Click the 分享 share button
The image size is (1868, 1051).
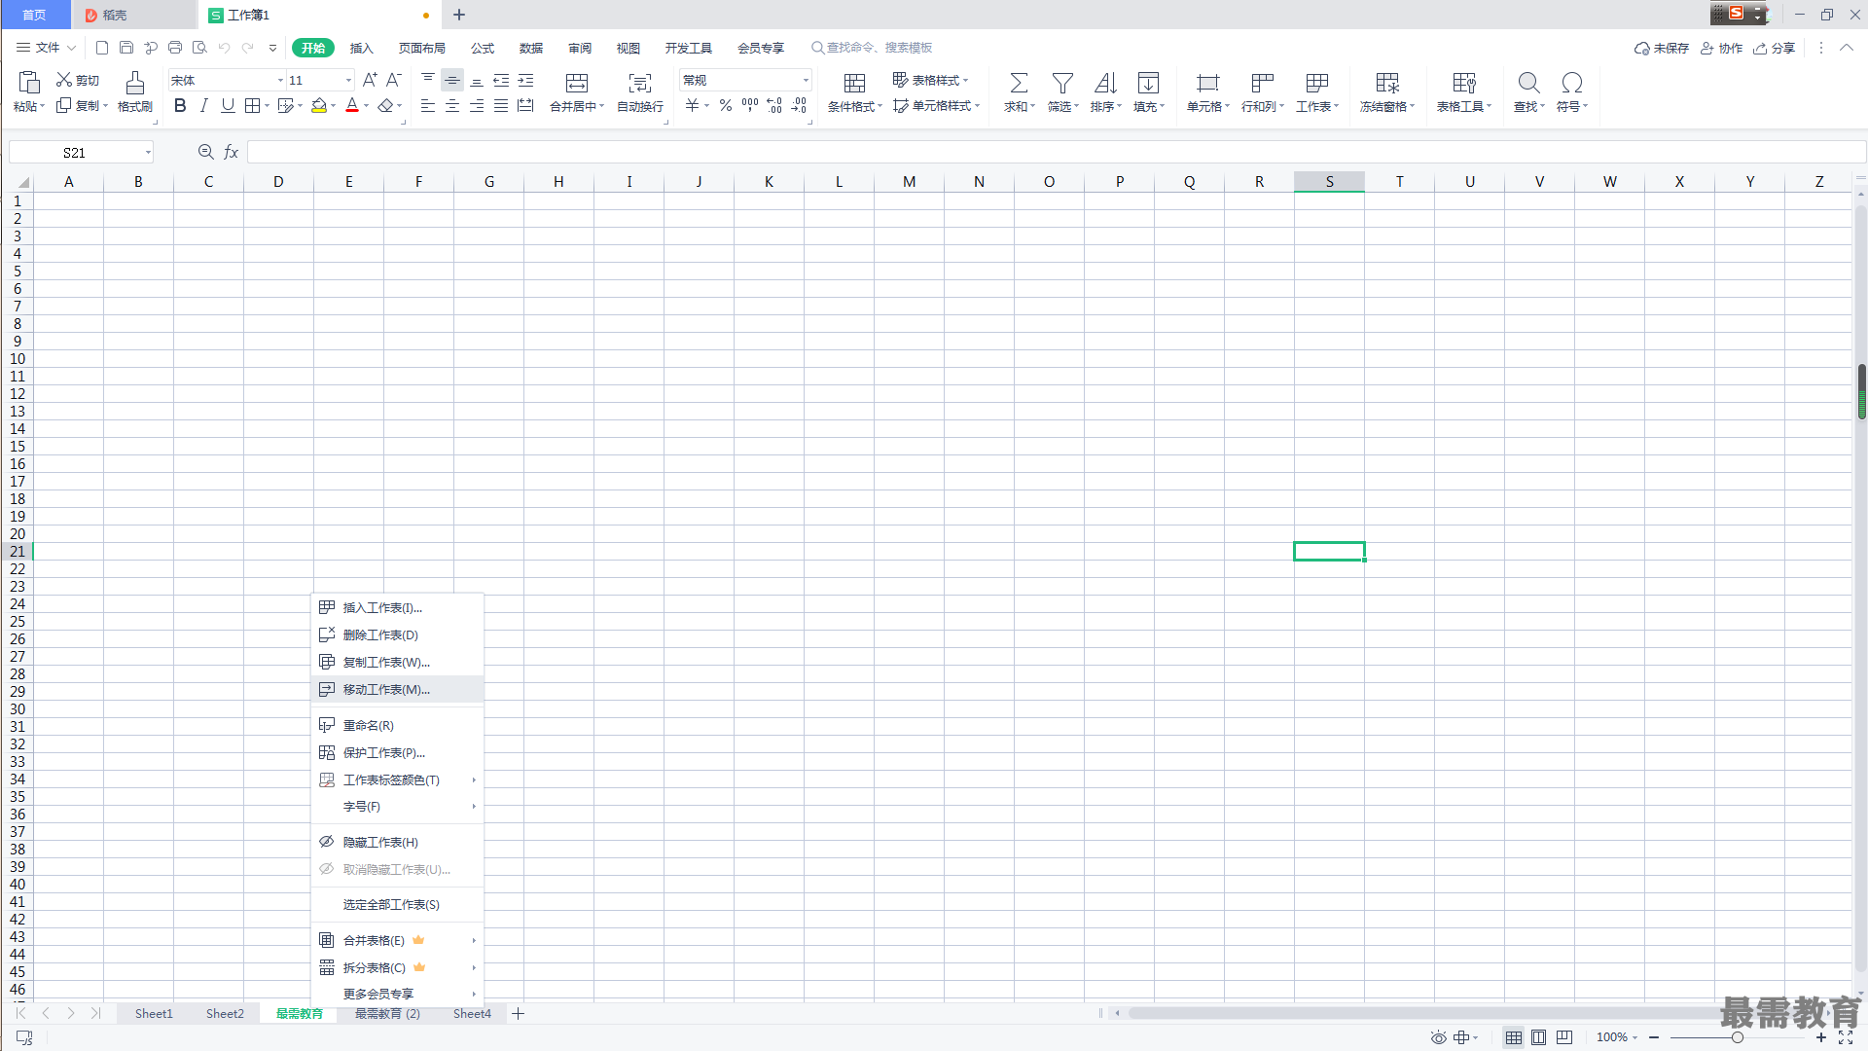coord(1774,48)
